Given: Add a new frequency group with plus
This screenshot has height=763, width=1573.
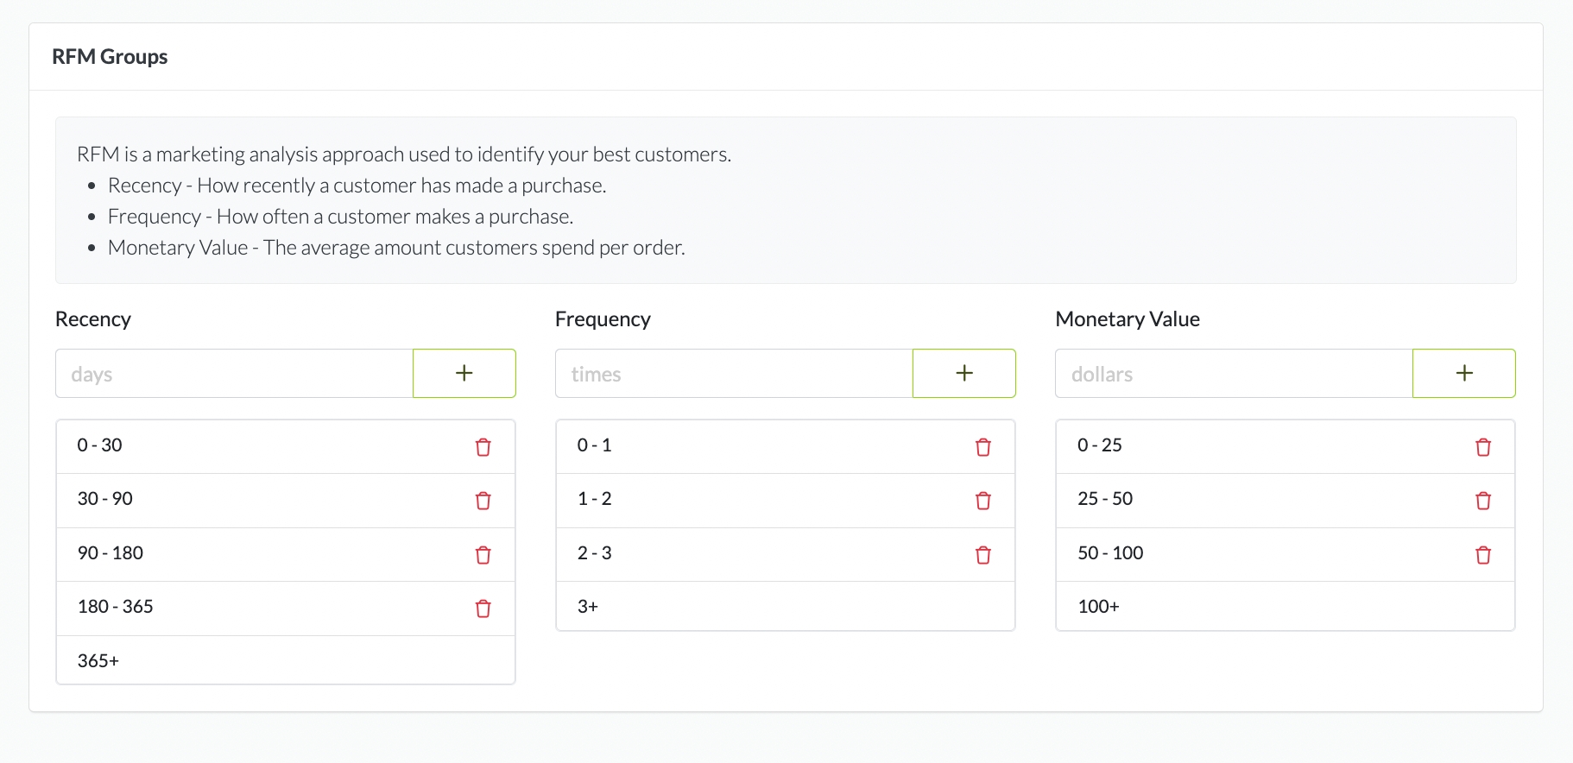Looking at the screenshot, I should 963,373.
